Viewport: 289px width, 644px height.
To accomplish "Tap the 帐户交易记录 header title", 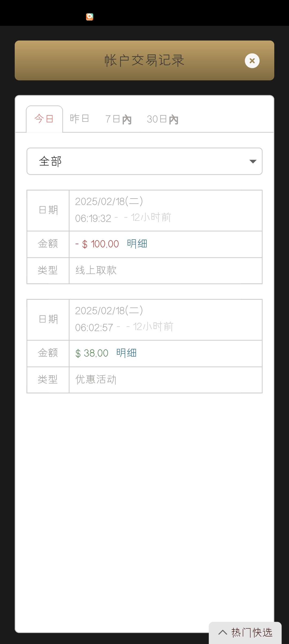I will pyautogui.click(x=144, y=60).
